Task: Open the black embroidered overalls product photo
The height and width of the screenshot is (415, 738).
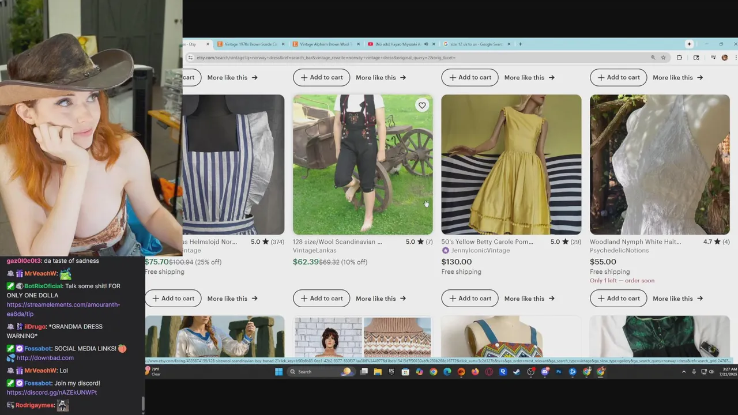Action: 363,164
